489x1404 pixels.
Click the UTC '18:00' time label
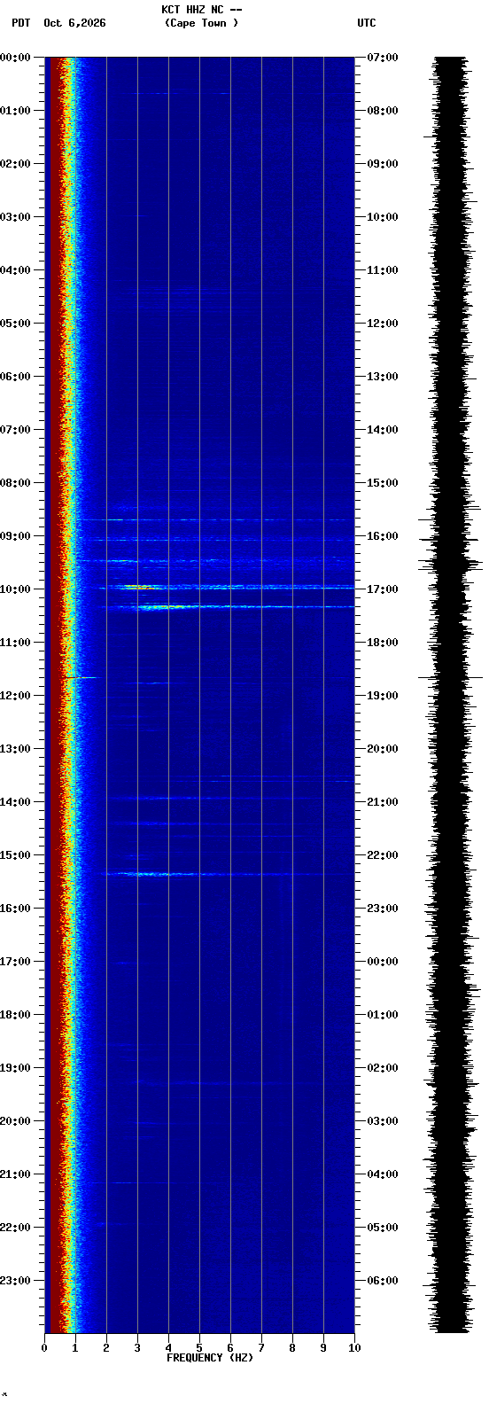click(x=383, y=643)
